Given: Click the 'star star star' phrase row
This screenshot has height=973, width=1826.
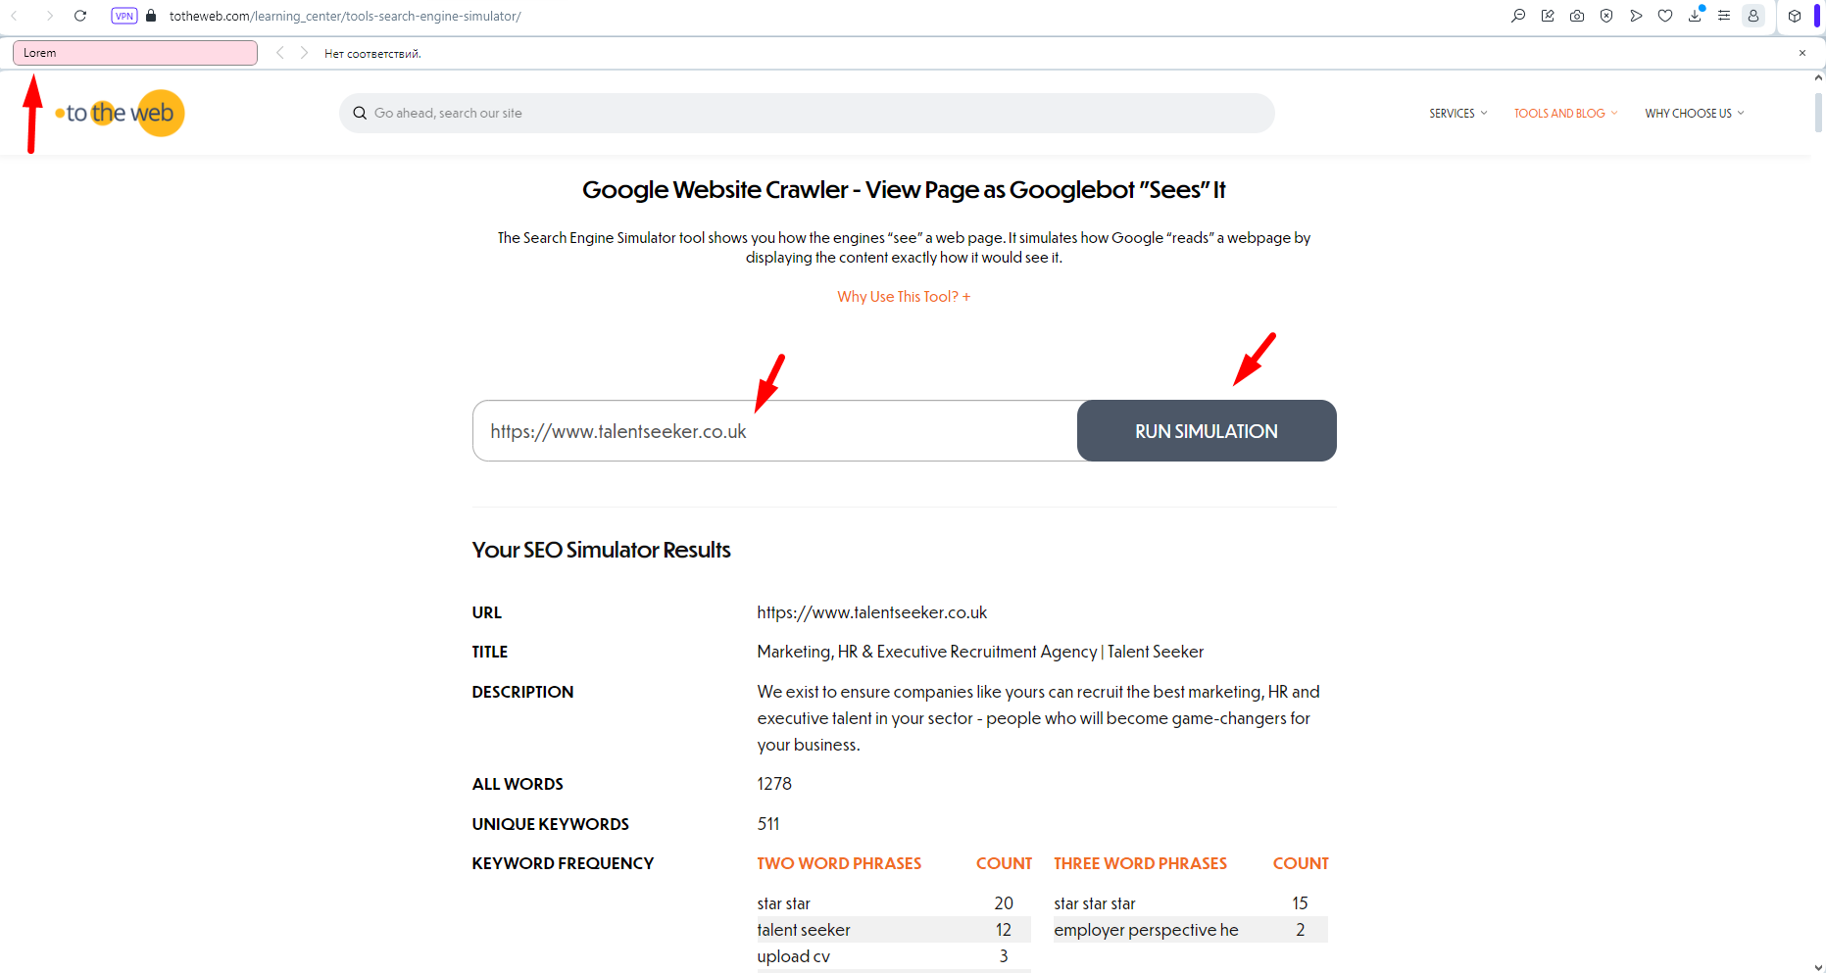Looking at the screenshot, I should point(1191,903).
